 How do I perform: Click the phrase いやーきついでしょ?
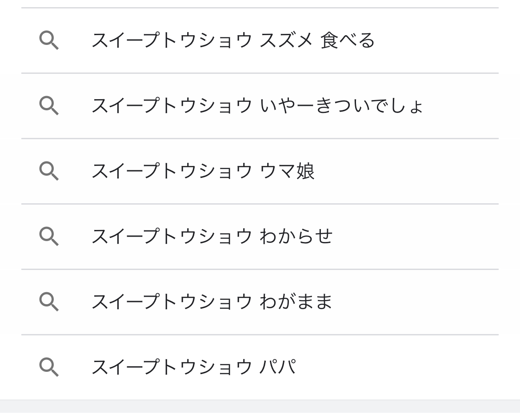point(341,106)
